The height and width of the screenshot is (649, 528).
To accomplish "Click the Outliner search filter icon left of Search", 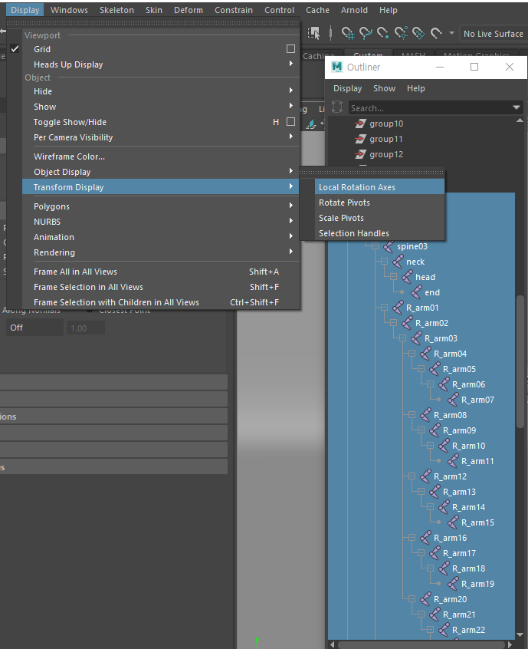I will coord(337,107).
